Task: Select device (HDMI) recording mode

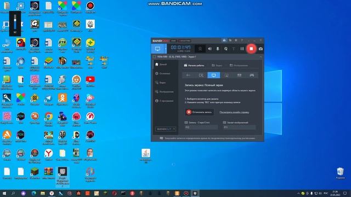Action: pos(239,76)
